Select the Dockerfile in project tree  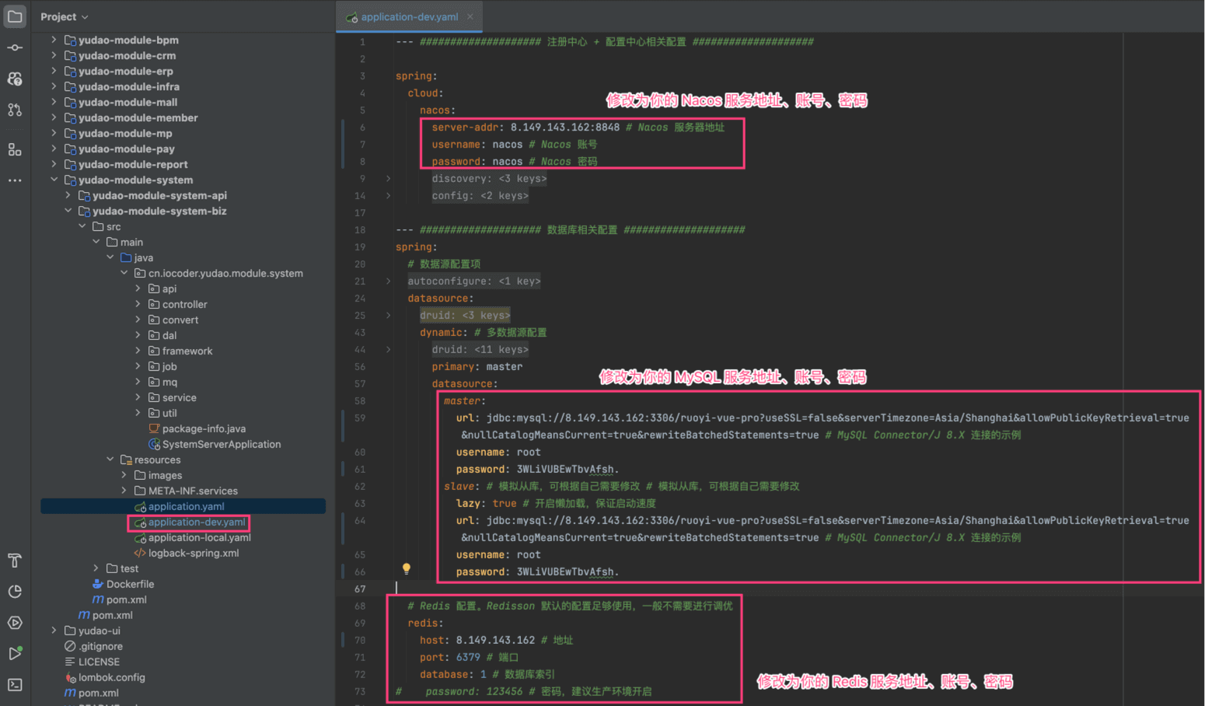click(130, 585)
